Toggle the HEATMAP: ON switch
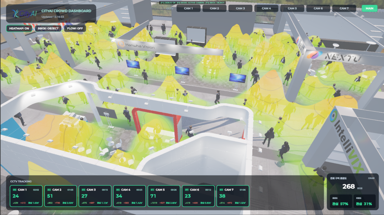The height and width of the screenshot is (215, 384). pyautogui.click(x=19, y=28)
